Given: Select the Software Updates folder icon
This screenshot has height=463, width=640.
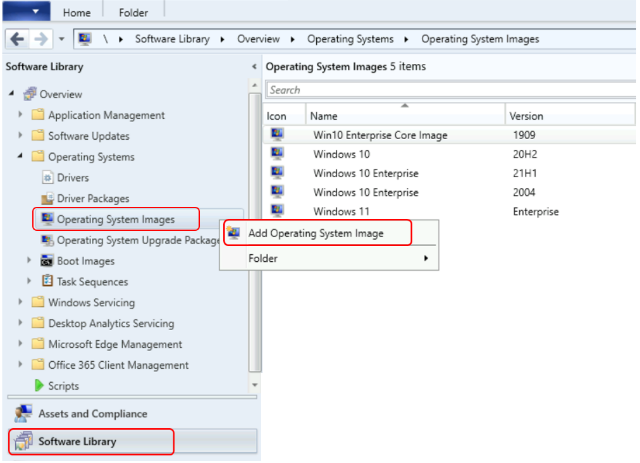Looking at the screenshot, I should (x=37, y=135).
